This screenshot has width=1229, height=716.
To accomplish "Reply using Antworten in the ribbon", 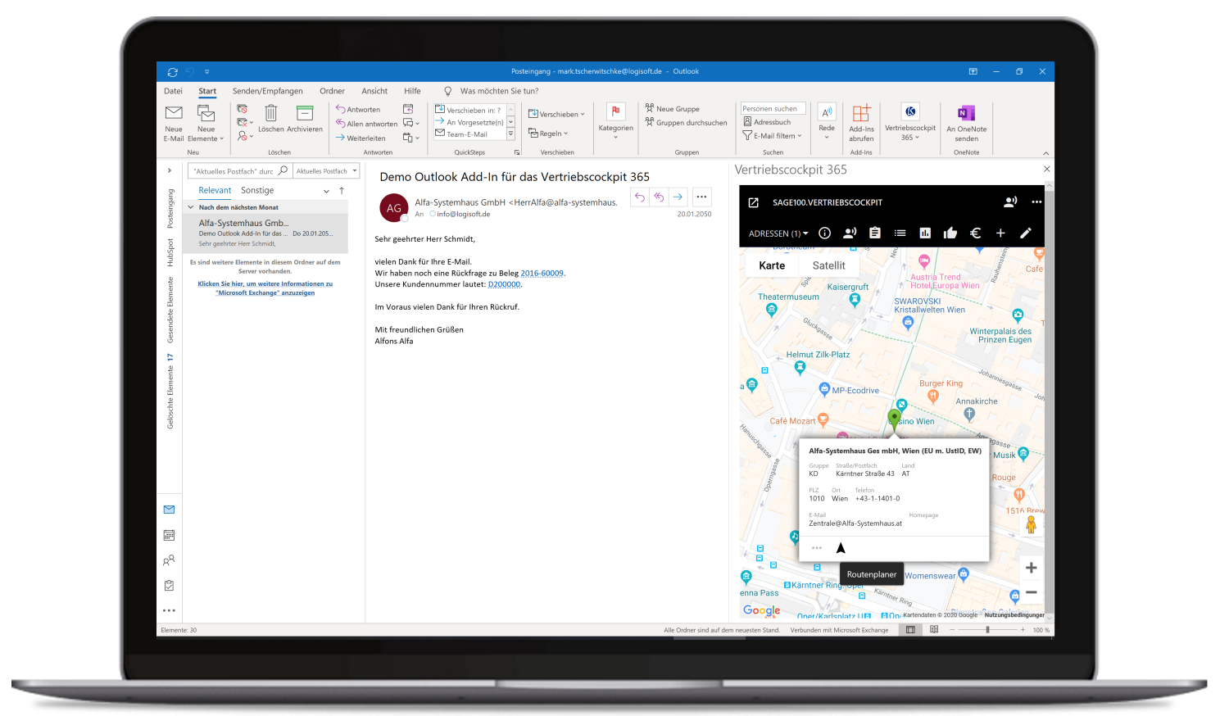I will click(x=358, y=110).
